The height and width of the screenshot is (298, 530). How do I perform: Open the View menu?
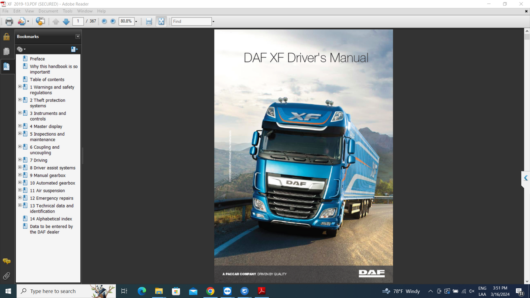(29, 11)
